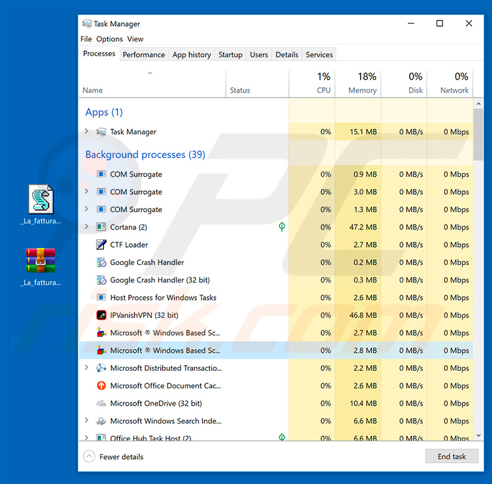
Task: Open the File menu
Action: 86,39
